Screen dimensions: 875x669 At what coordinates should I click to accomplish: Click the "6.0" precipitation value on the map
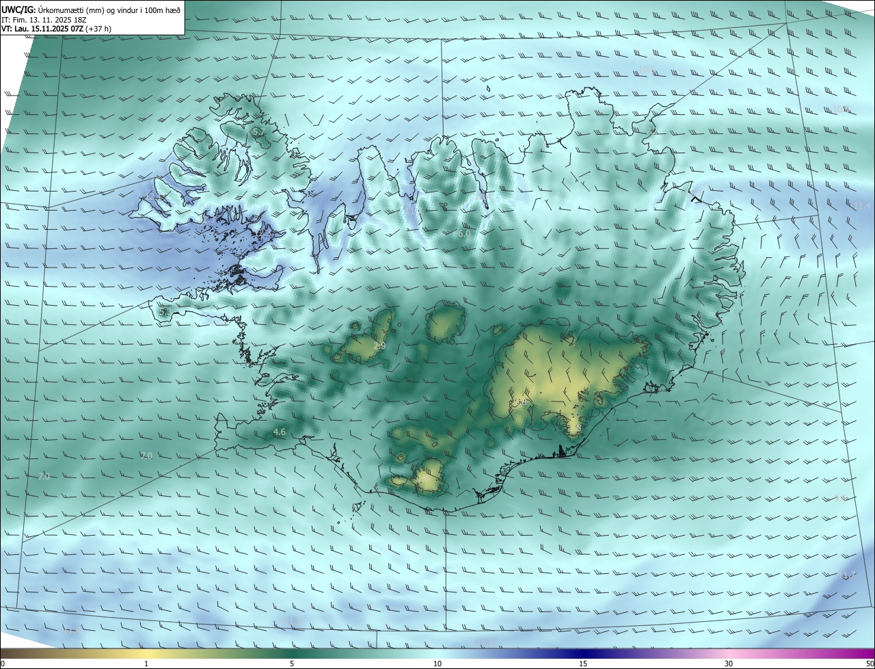463,234
